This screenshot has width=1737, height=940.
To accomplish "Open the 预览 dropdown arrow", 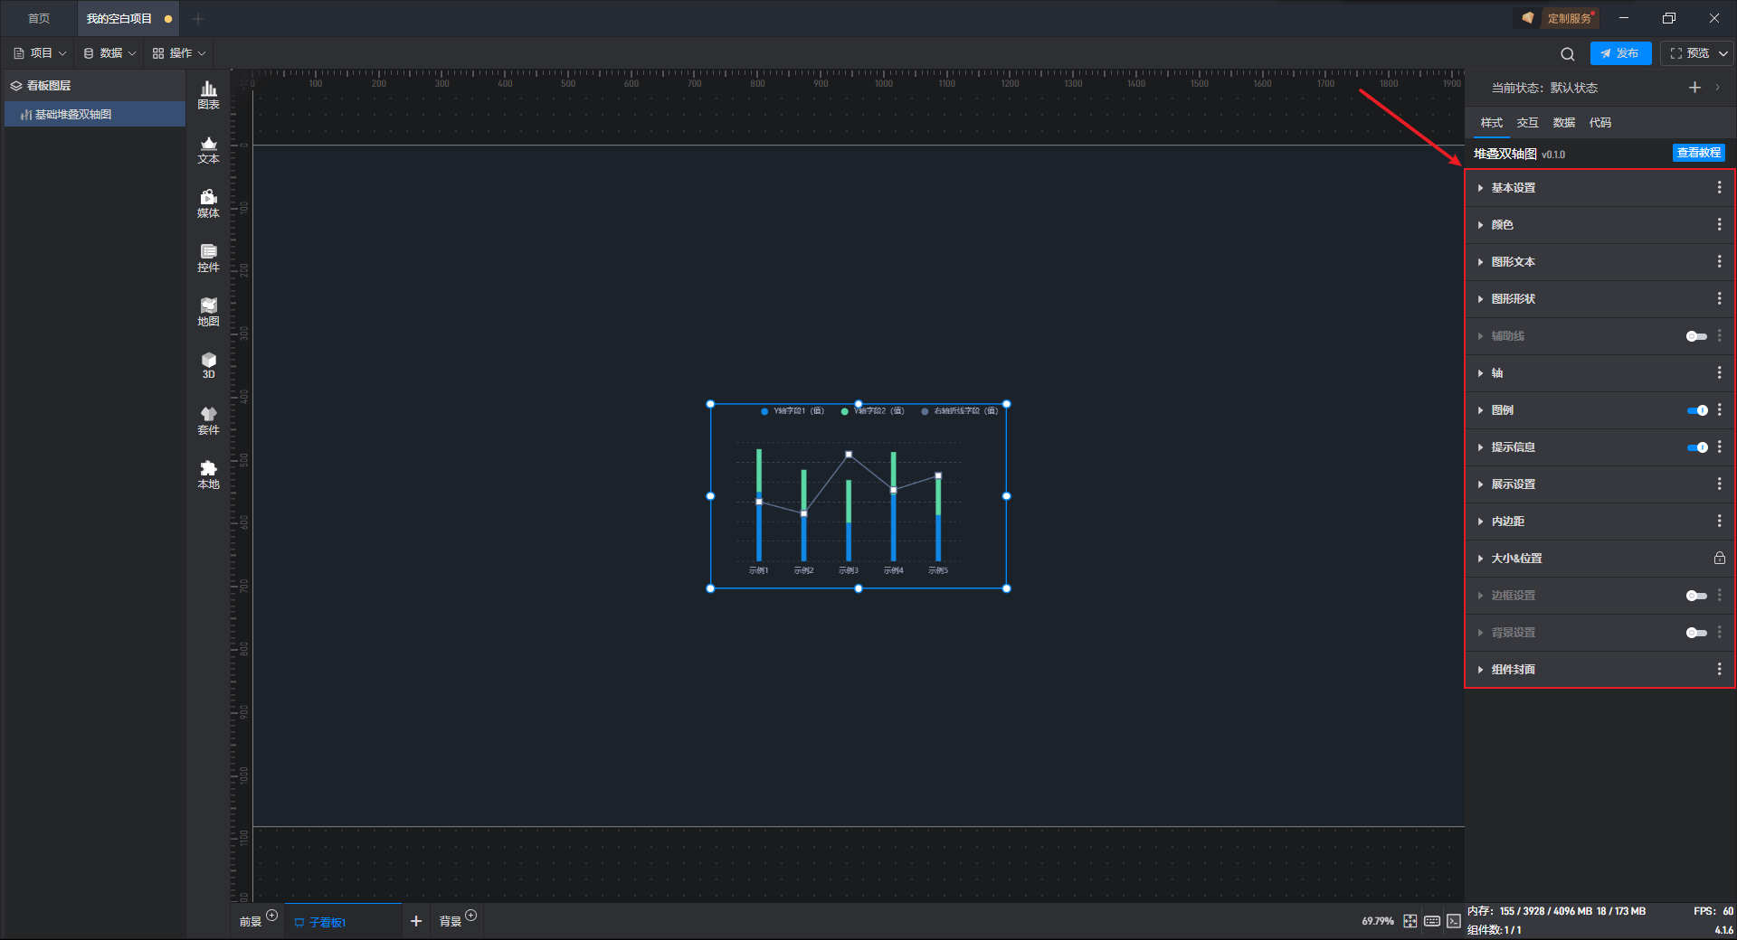I will click(x=1723, y=53).
